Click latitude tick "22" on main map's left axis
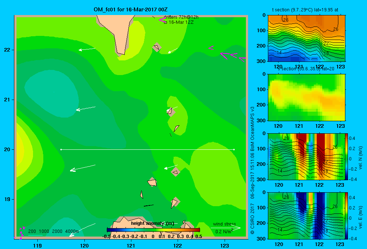Image resolution: width=367 pixels, height=249 pixels. [7, 50]
